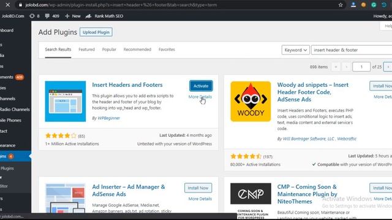The image size is (392, 220).
Task: Open the Will Bontrager Software, LLC author link
Action: point(308,139)
